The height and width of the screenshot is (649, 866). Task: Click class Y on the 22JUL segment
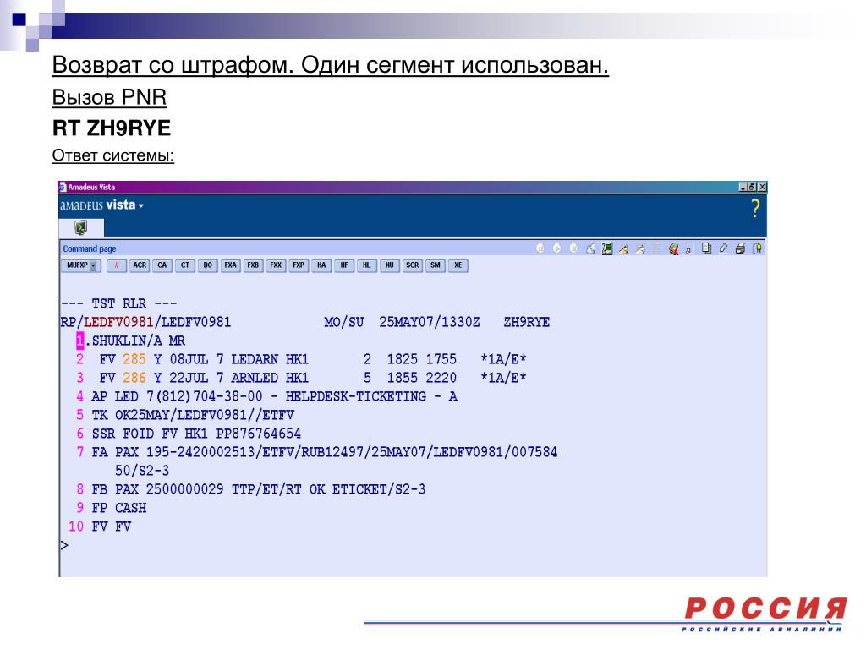[x=158, y=378]
